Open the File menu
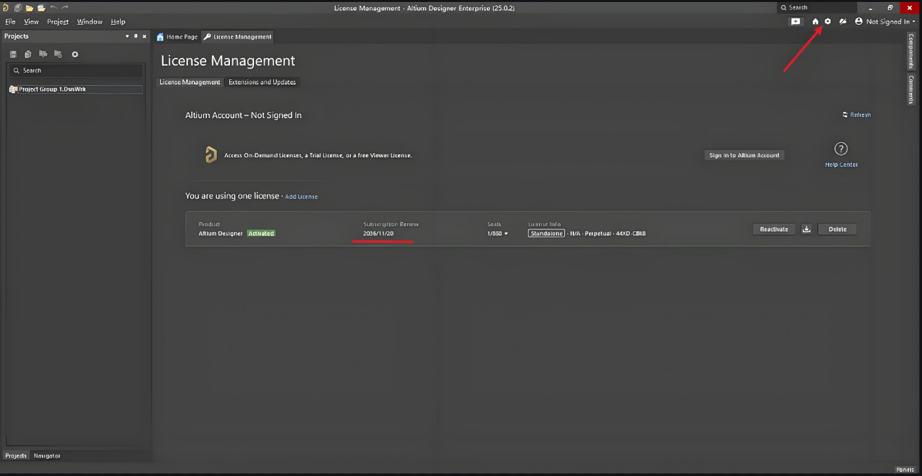This screenshot has height=476, width=922. tap(11, 22)
